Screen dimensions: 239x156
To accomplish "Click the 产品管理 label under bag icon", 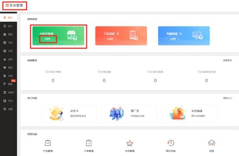I will point(48,151).
